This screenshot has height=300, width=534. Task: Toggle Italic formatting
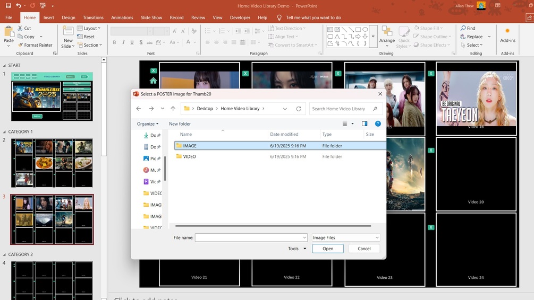click(123, 42)
